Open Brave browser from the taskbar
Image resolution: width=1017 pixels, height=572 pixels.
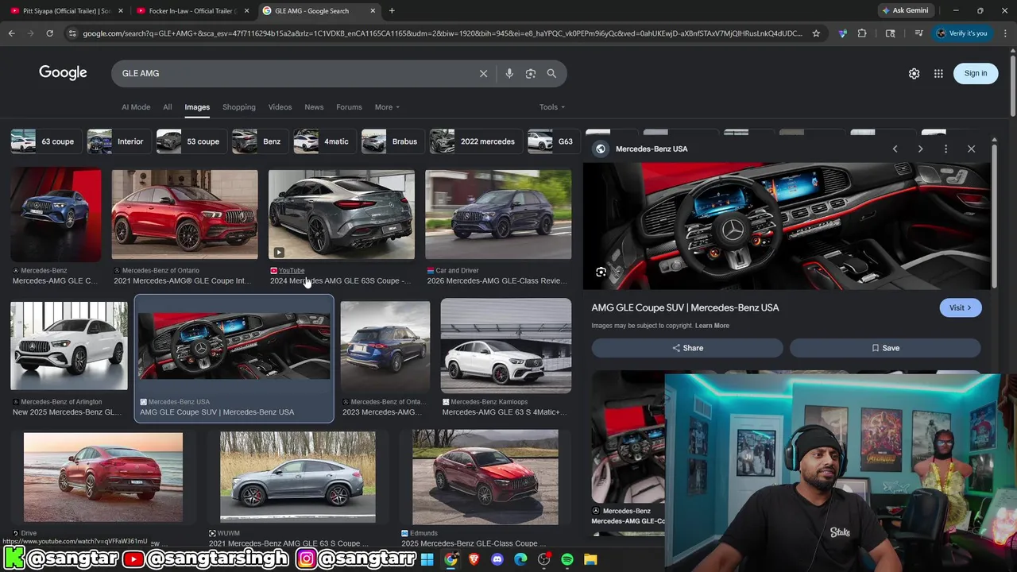coord(474,559)
